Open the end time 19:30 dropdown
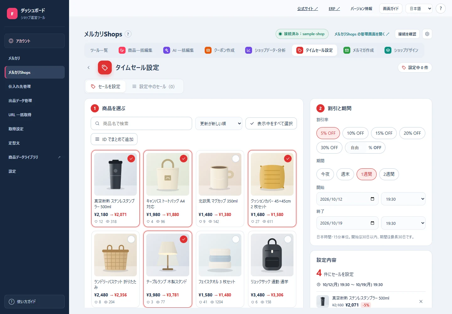This screenshot has height=314, width=452. pyautogui.click(x=403, y=223)
